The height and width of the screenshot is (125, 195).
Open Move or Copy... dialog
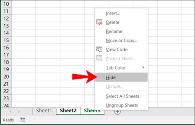coord(121,40)
